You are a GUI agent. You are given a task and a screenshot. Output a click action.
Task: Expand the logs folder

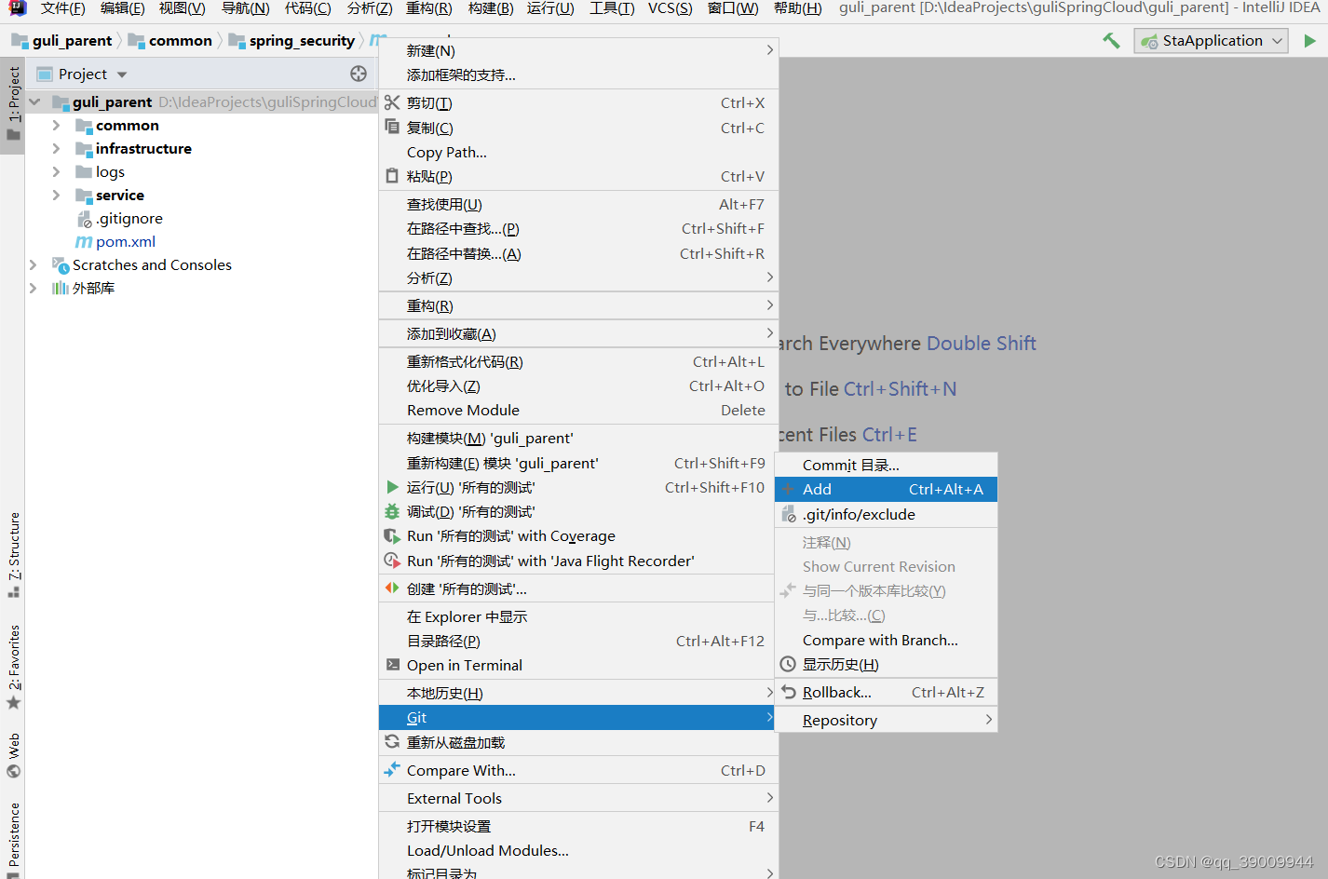[x=57, y=171]
